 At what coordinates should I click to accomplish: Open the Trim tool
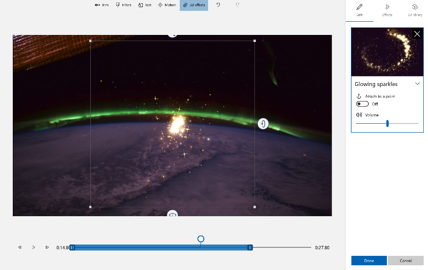pos(102,5)
